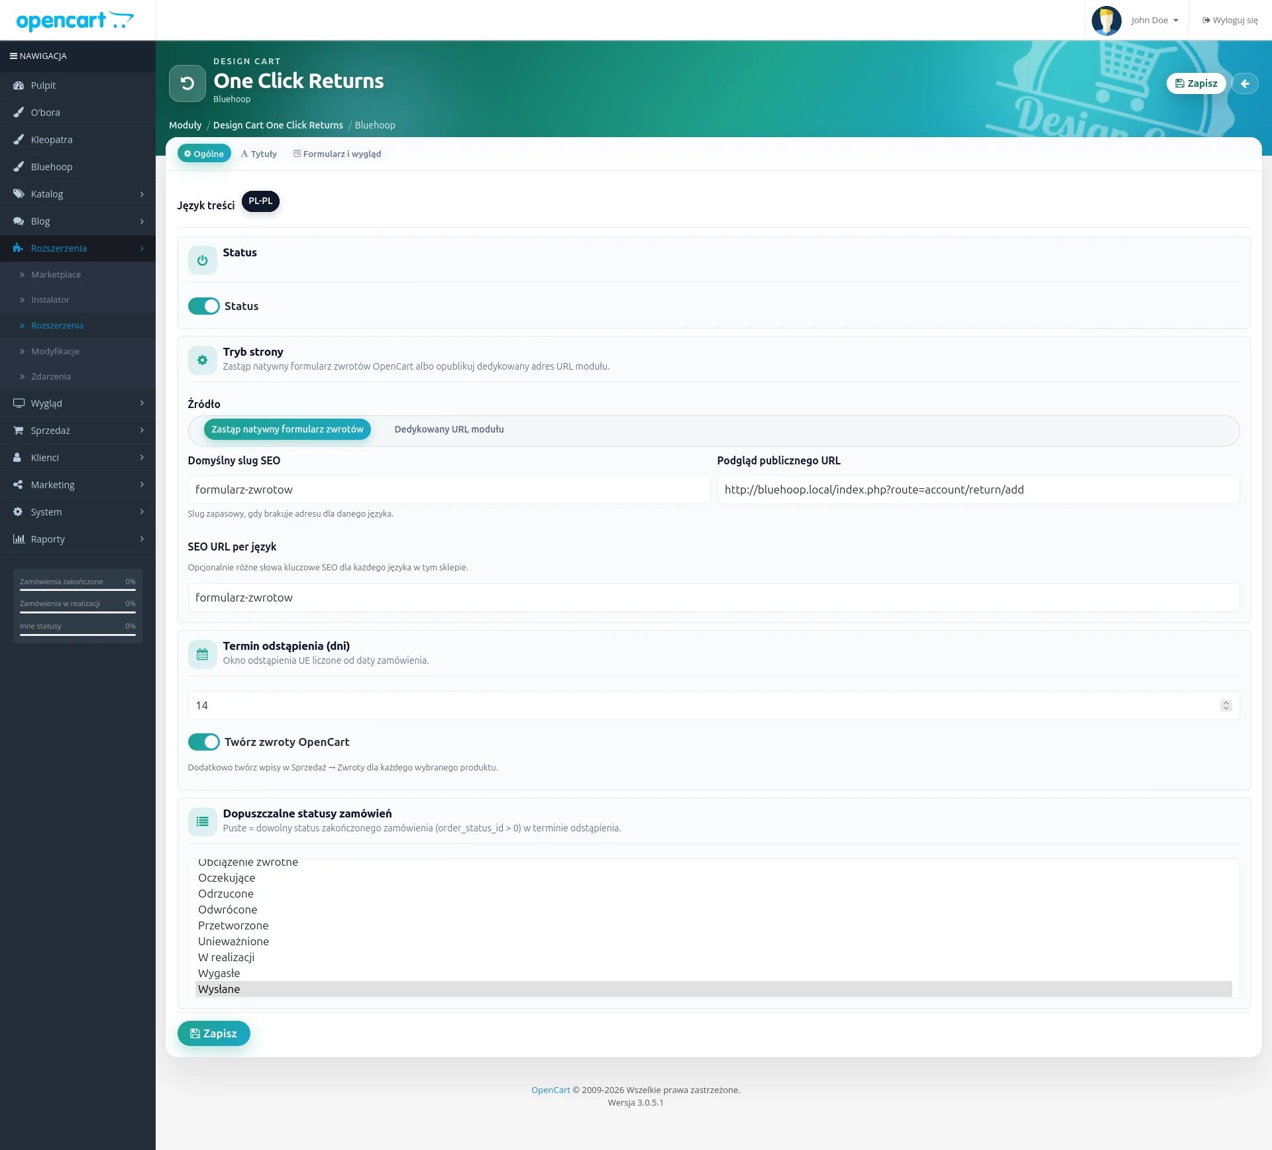
Task: Click the Rozszerzenia puzzle icon
Action: [x=19, y=248]
